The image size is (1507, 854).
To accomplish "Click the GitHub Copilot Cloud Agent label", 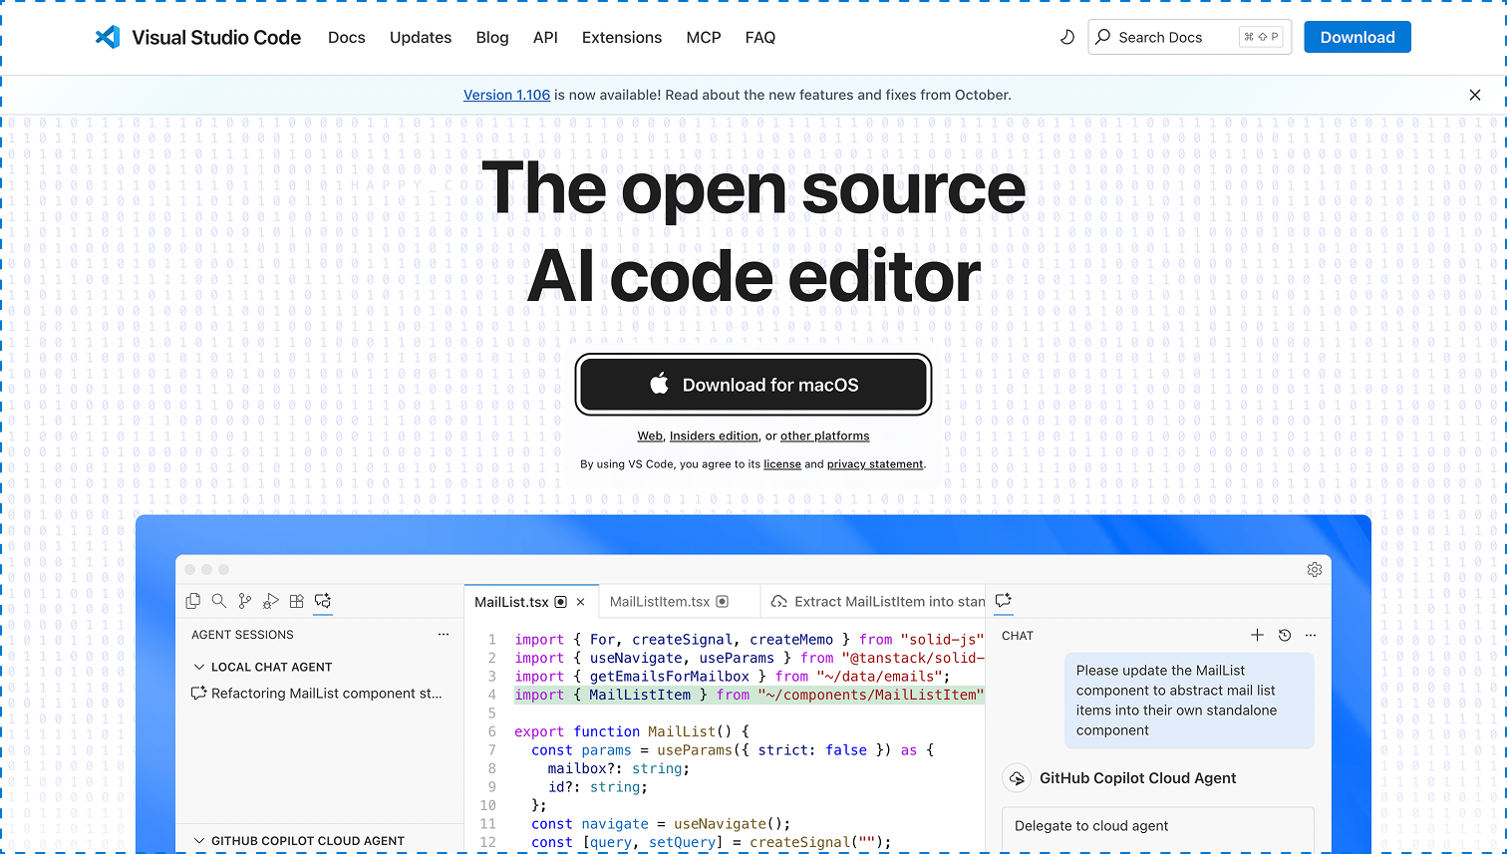I will 1137,778.
